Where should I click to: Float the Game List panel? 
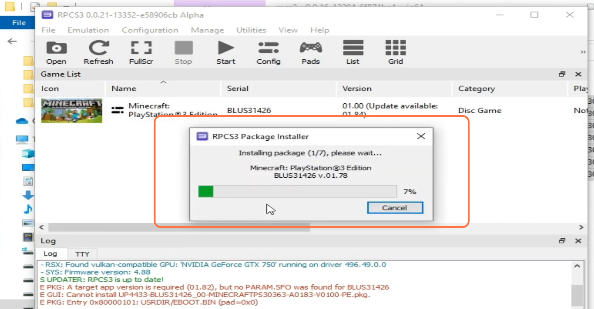(562, 74)
